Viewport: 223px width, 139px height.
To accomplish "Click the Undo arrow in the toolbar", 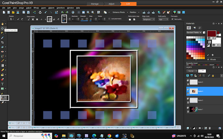I will (62, 12).
